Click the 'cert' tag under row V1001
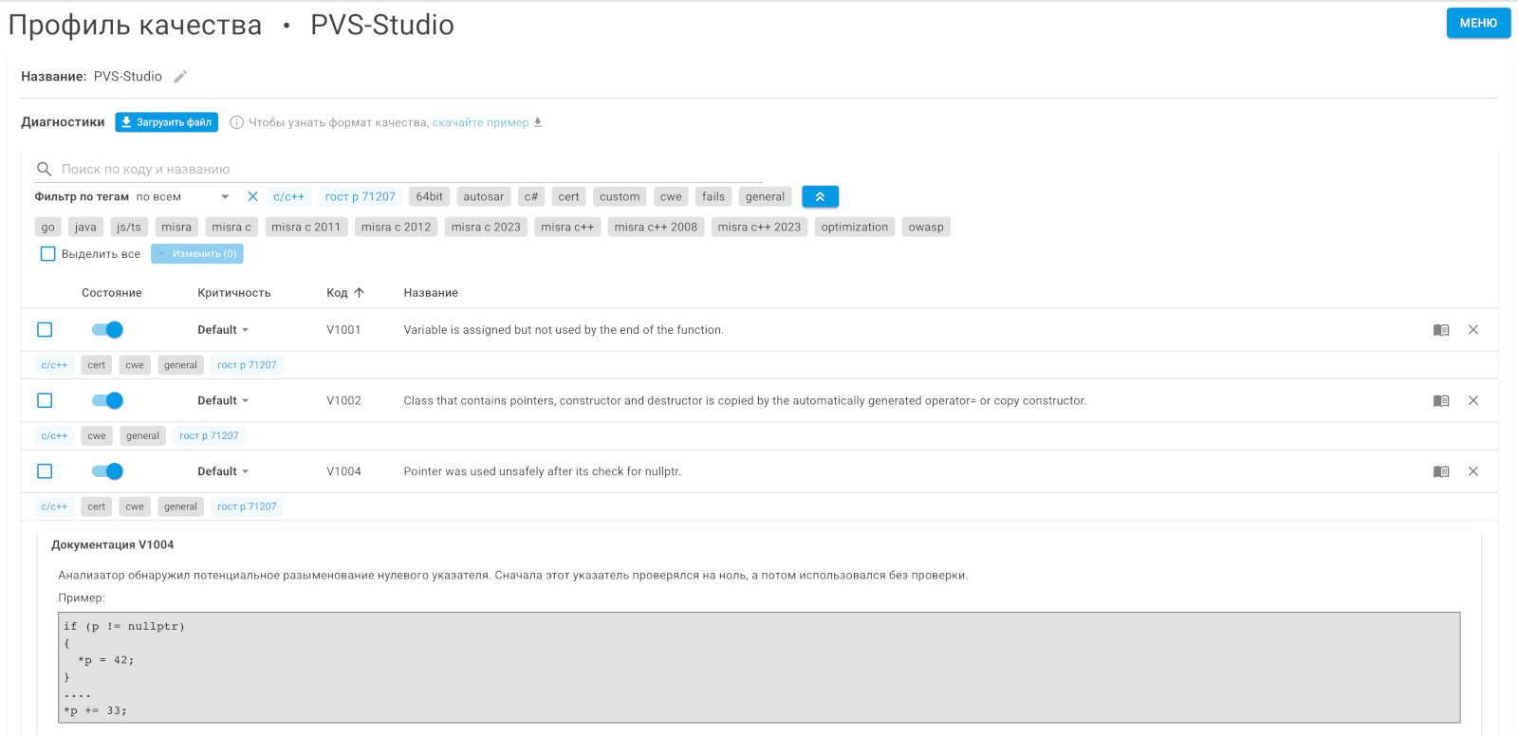Screen dimensions: 1518x735 [97, 365]
